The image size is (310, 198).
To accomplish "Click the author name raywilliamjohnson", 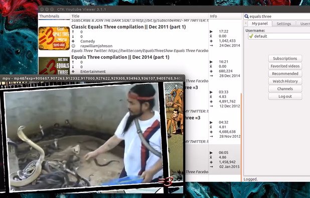I will click(x=96, y=46).
